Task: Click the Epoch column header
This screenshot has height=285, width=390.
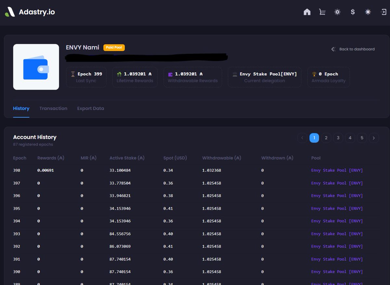Action: click(x=19, y=158)
